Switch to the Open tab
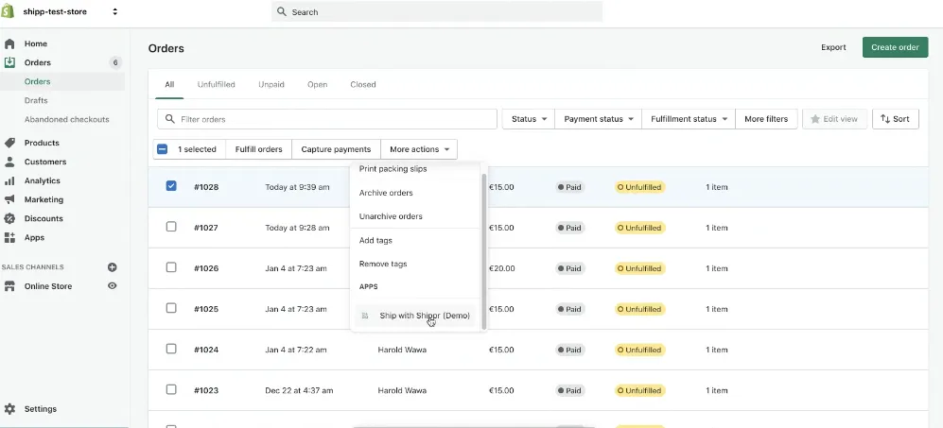Viewport: 943px width, 428px height. pyautogui.click(x=318, y=85)
